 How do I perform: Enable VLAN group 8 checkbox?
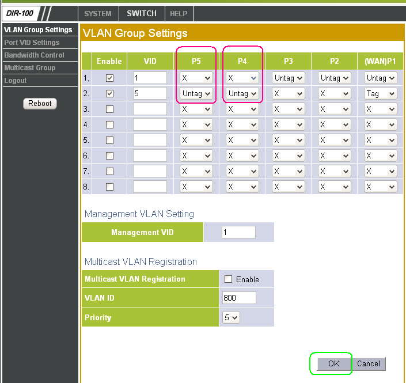109,187
